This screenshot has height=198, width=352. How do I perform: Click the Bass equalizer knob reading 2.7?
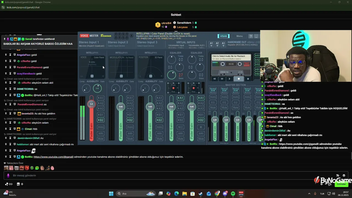(172, 75)
